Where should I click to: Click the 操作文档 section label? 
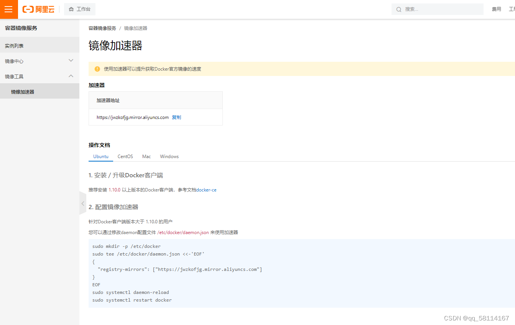click(x=99, y=145)
